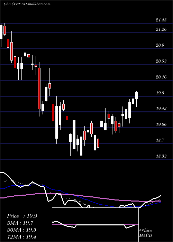Click the 12MA : 19.4 readout
This screenshot has width=173, height=242.
tap(21, 236)
